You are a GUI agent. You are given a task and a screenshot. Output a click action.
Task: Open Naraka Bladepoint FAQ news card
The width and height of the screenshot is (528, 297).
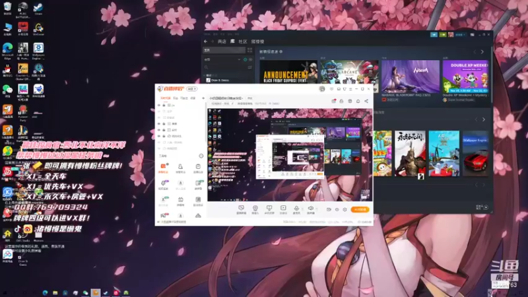[411, 77]
